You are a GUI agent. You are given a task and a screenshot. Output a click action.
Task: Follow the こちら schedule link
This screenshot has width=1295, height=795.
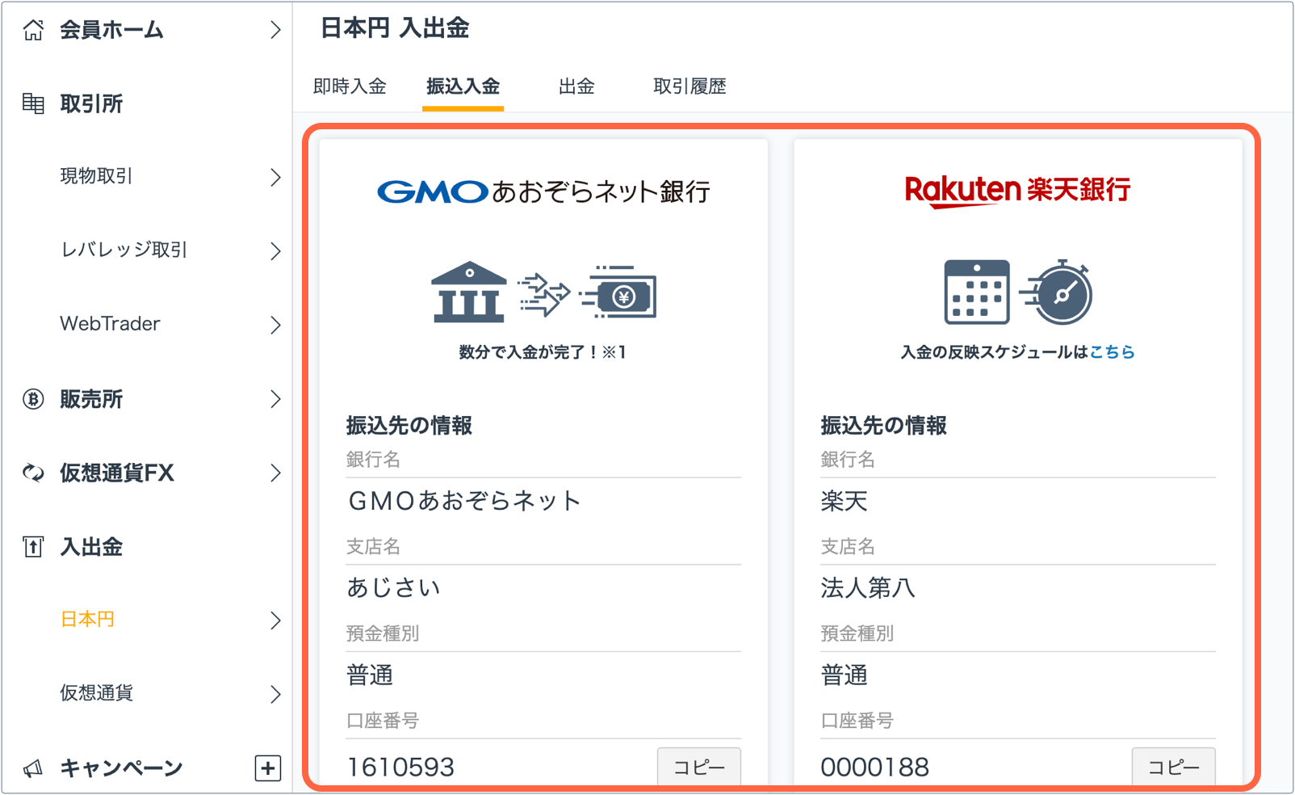(x=1113, y=352)
